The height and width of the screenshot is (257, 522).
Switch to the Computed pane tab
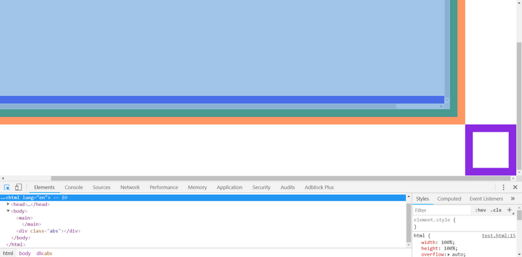tap(449, 199)
